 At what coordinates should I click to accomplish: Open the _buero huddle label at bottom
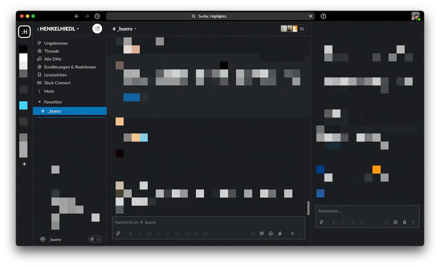pyautogui.click(x=55, y=239)
